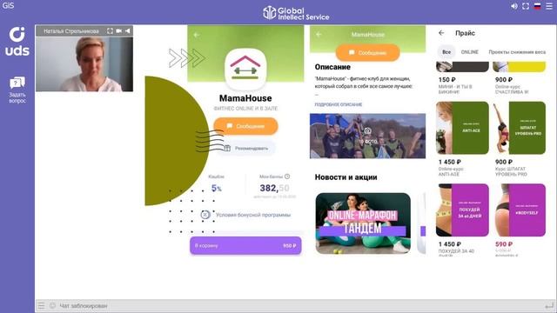Image resolution: width=557 pixels, height=313 pixels.
Task: Click the 'Описание' heading
Action: pos(332,67)
